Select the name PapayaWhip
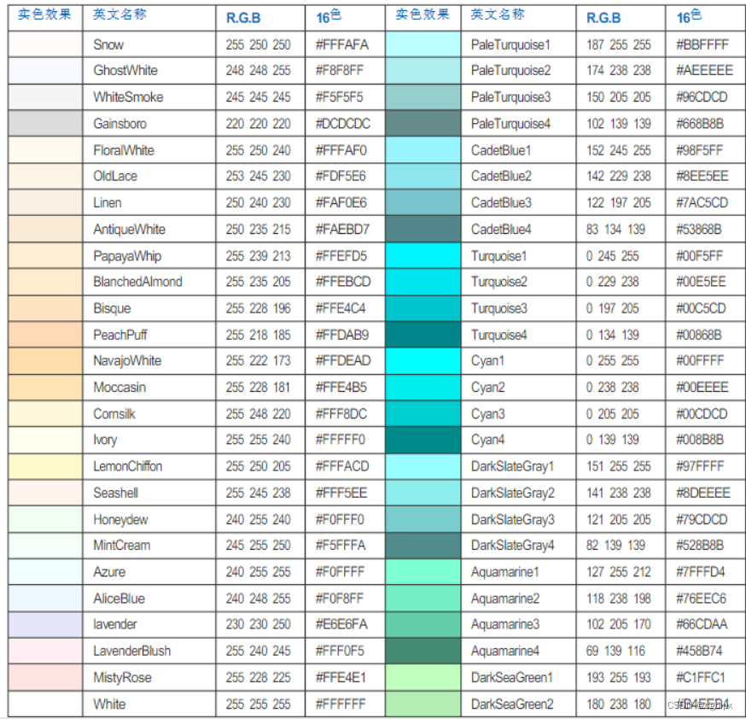The image size is (746, 719). 127,256
